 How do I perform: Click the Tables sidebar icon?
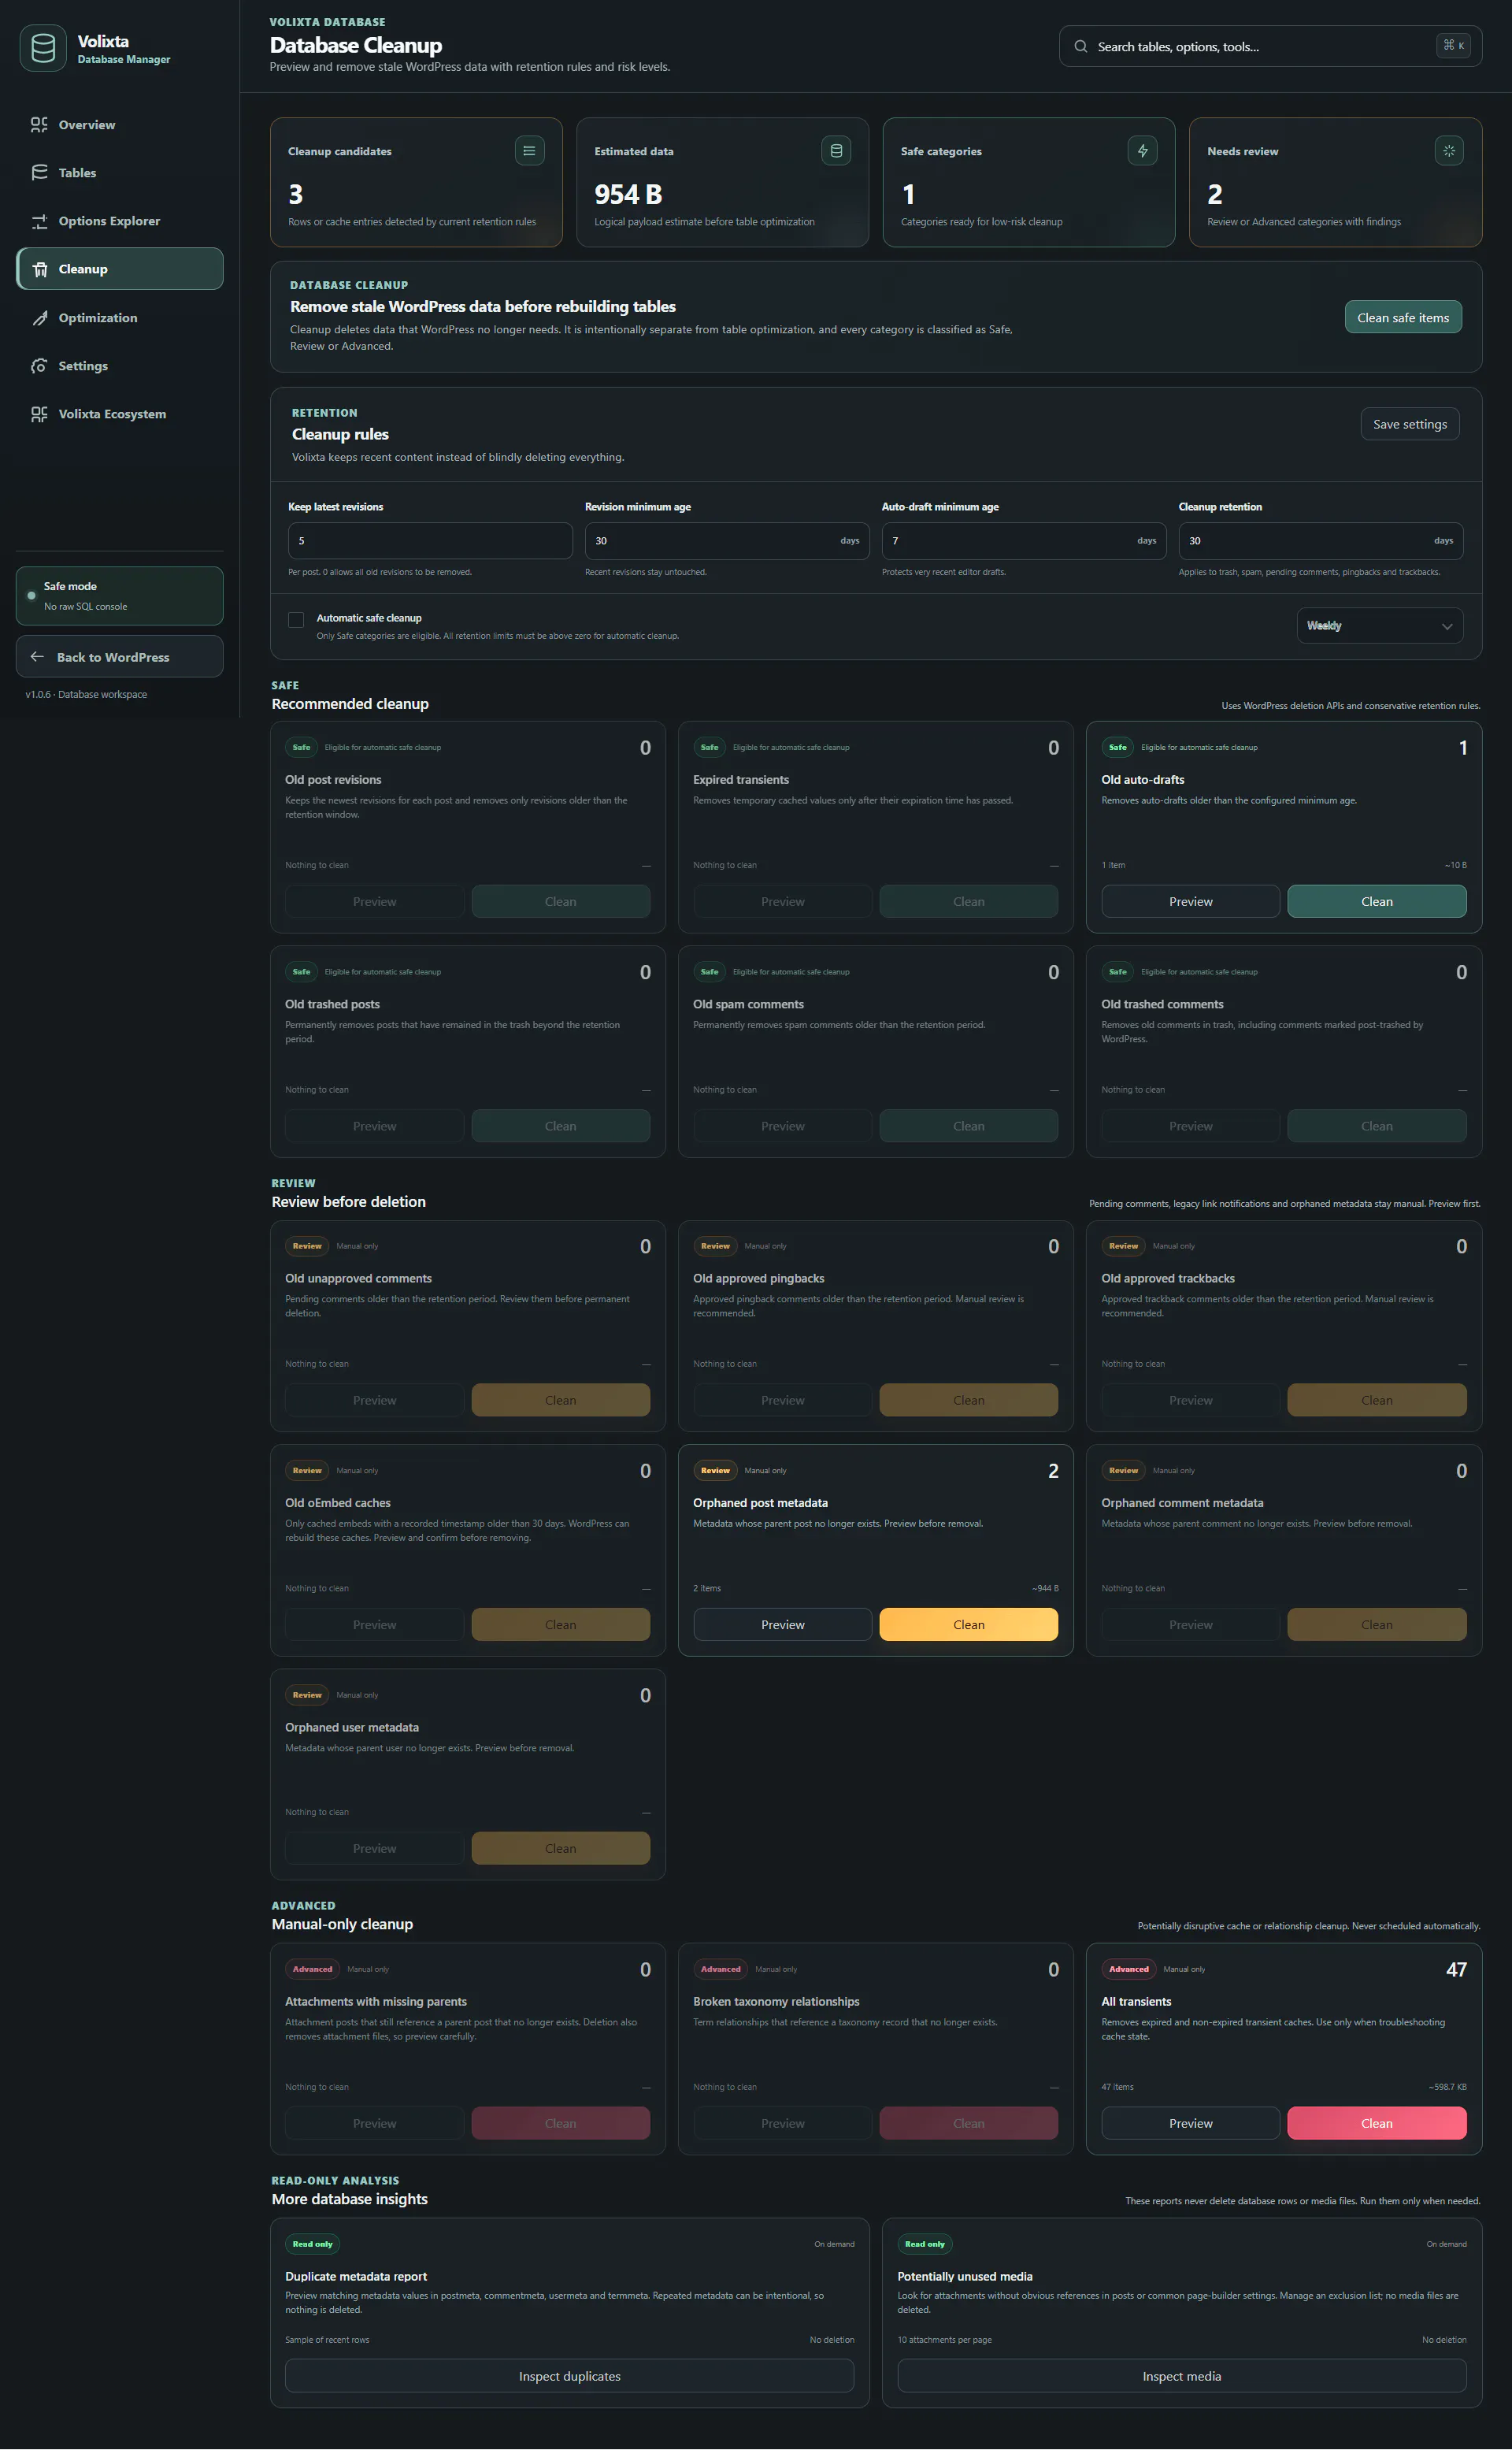click(x=39, y=173)
